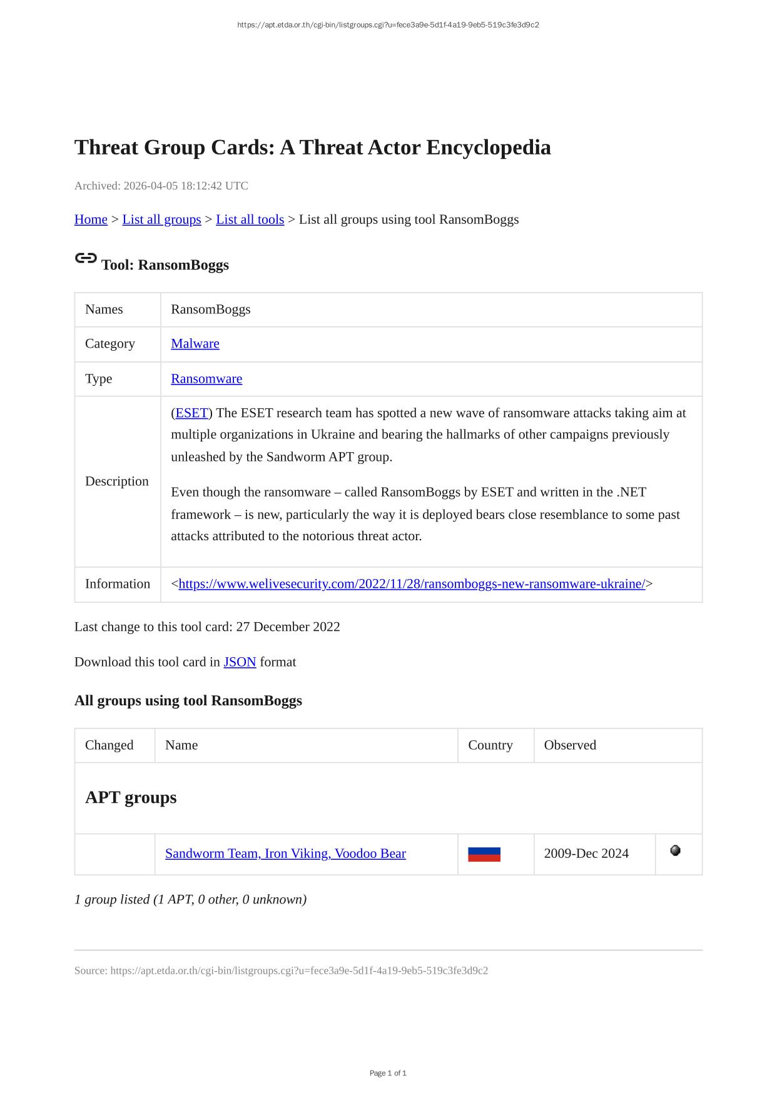777x1098 pixels.
Task: Click the APT groups section heading
Action: point(131,797)
